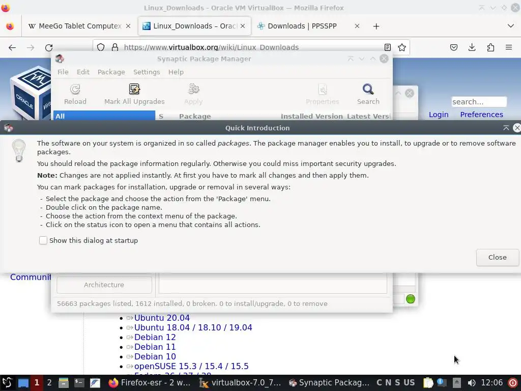Switch to workspace 2 on taskbar

(x=49, y=383)
